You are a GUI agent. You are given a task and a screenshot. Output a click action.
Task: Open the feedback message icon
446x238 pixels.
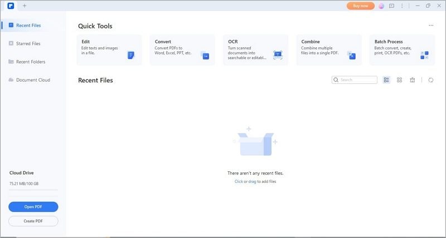[391, 6]
